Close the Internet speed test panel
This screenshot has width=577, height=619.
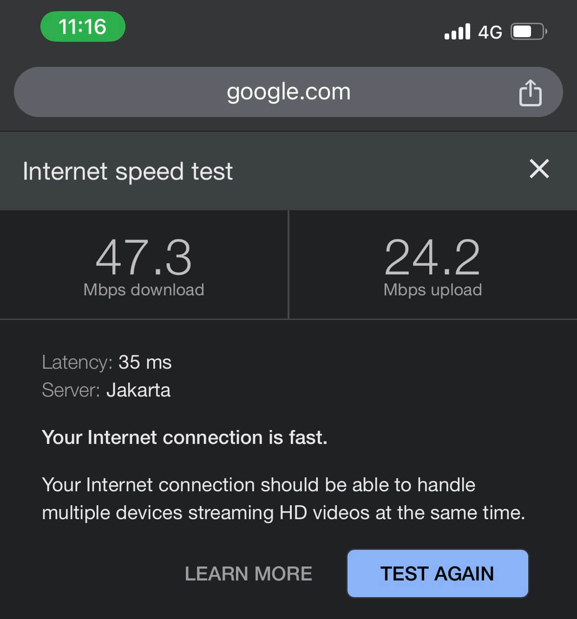coord(539,169)
